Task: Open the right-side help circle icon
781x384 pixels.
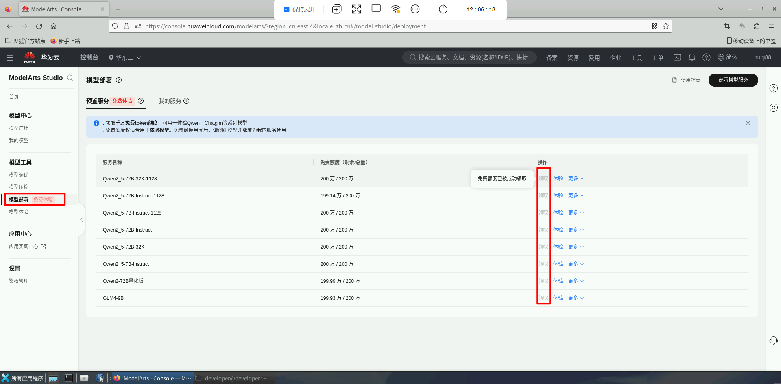Action: pos(774,88)
